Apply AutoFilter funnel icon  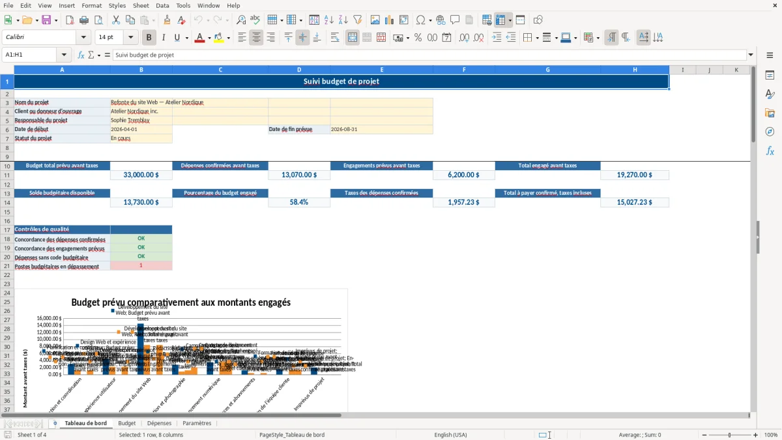[x=357, y=20]
